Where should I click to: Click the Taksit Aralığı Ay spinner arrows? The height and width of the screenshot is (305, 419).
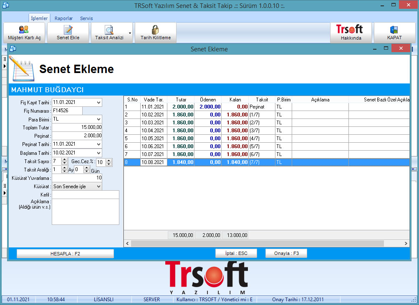[64, 169]
